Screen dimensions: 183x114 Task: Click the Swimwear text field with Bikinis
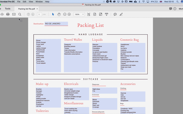coord(105,104)
